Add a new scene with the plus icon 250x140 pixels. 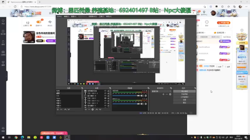(58, 110)
